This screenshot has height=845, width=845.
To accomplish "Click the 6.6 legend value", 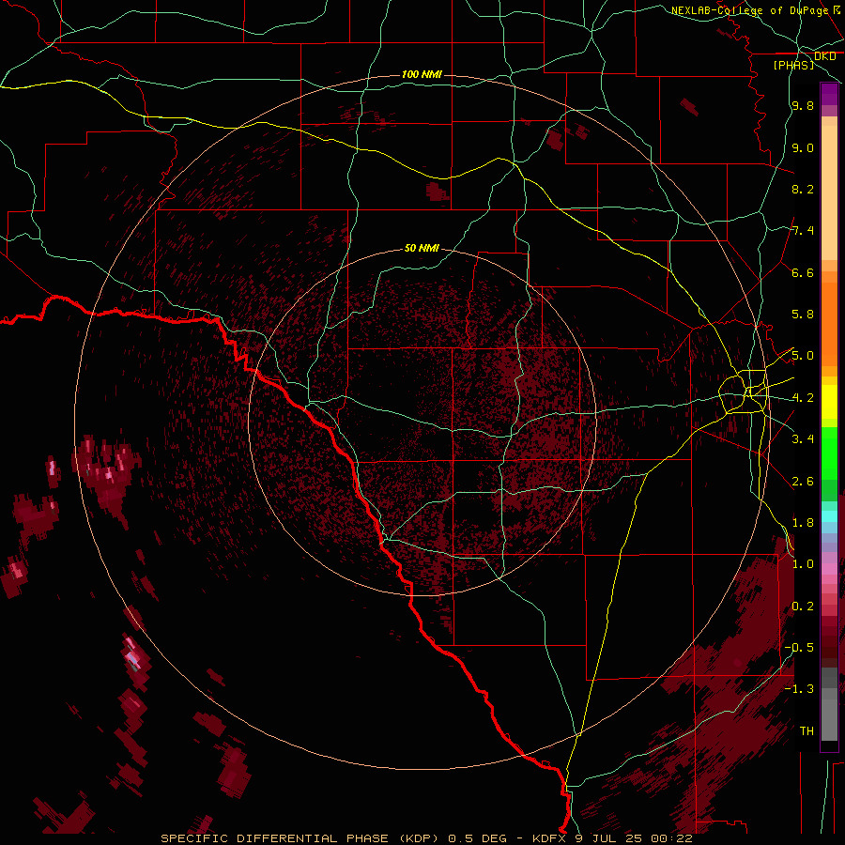I will (803, 272).
